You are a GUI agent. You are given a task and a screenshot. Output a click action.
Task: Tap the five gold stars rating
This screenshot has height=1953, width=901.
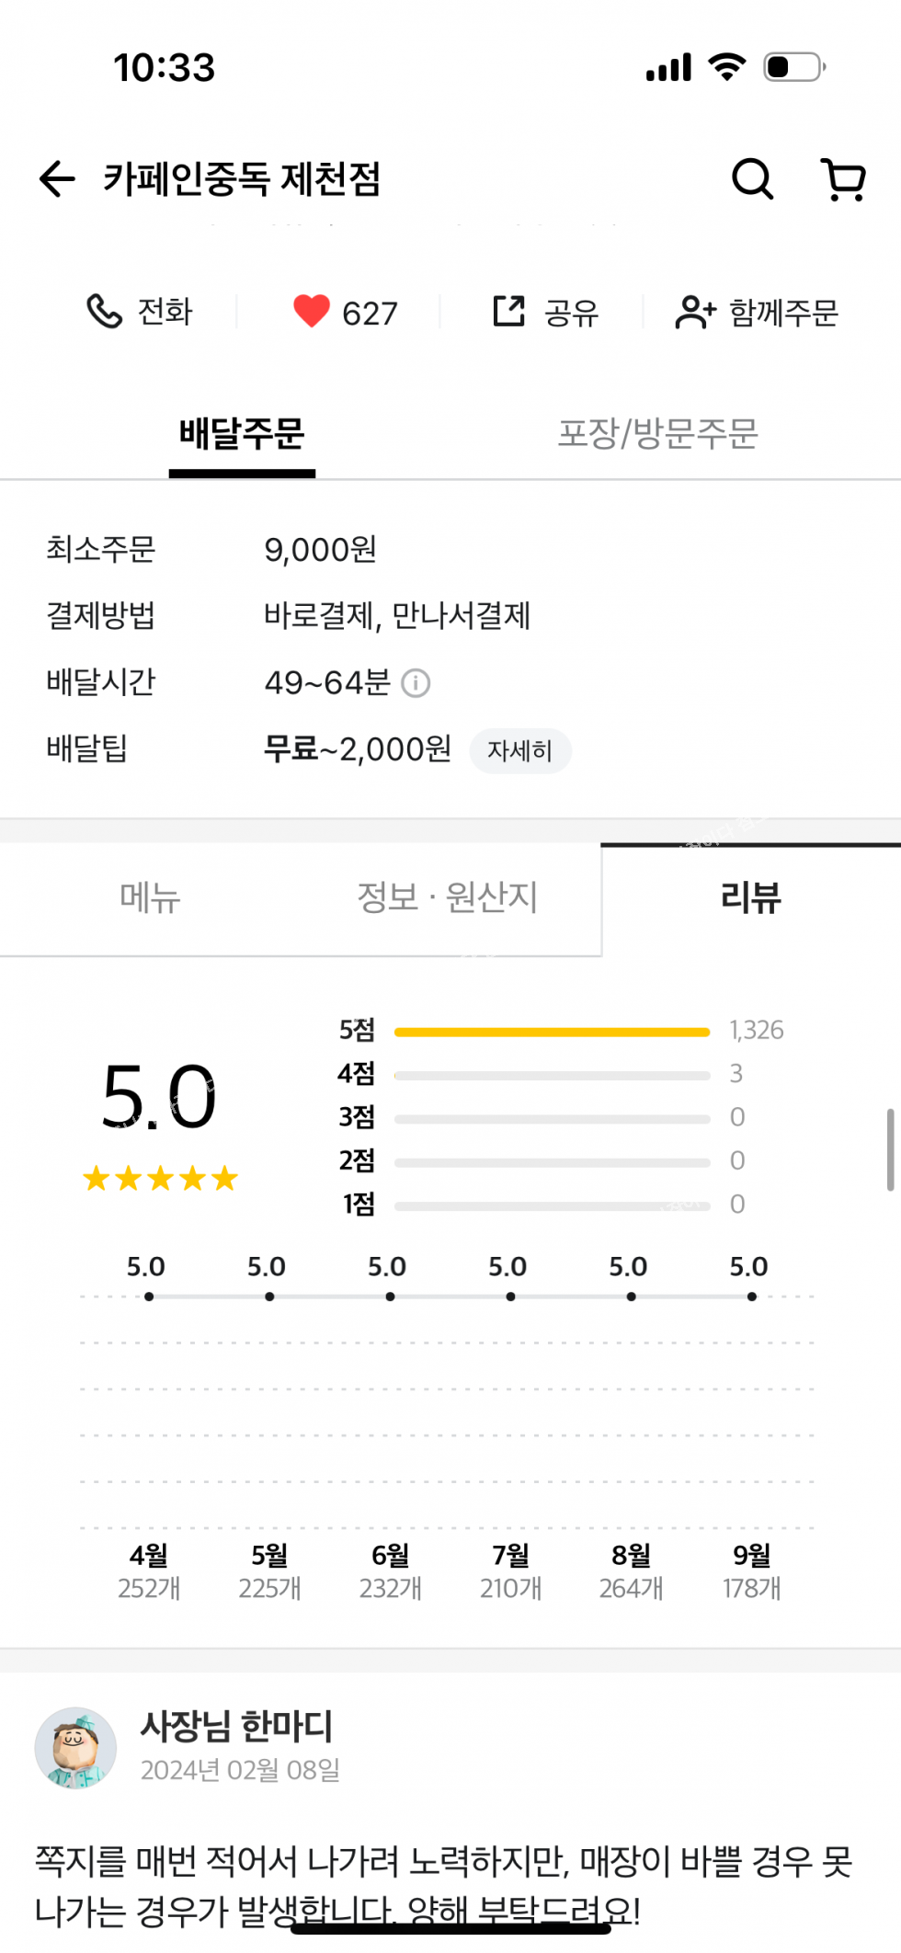[x=161, y=1178]
